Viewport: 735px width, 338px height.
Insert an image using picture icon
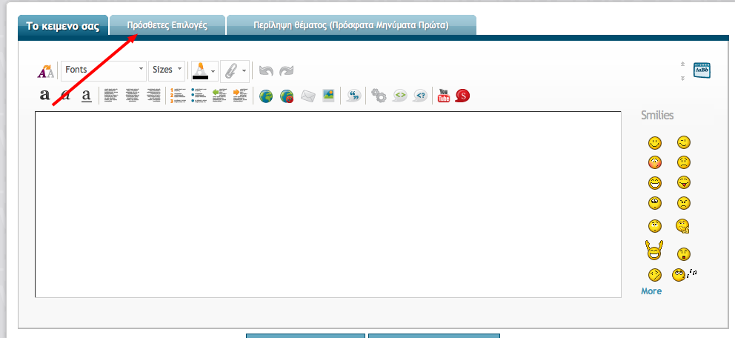click(328, 96)
